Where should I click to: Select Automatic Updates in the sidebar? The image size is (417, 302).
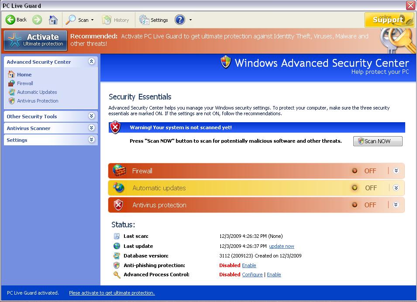[x=37, y=92]
